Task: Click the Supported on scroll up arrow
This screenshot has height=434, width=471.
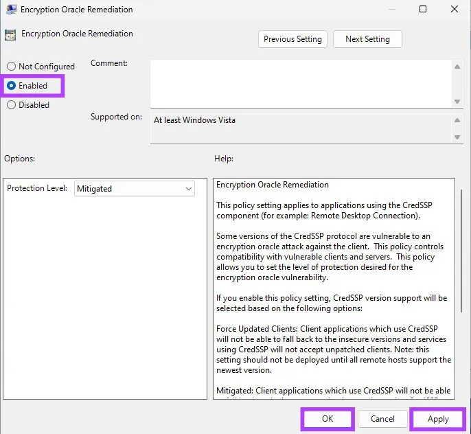Action: click(x=457, y=120)
